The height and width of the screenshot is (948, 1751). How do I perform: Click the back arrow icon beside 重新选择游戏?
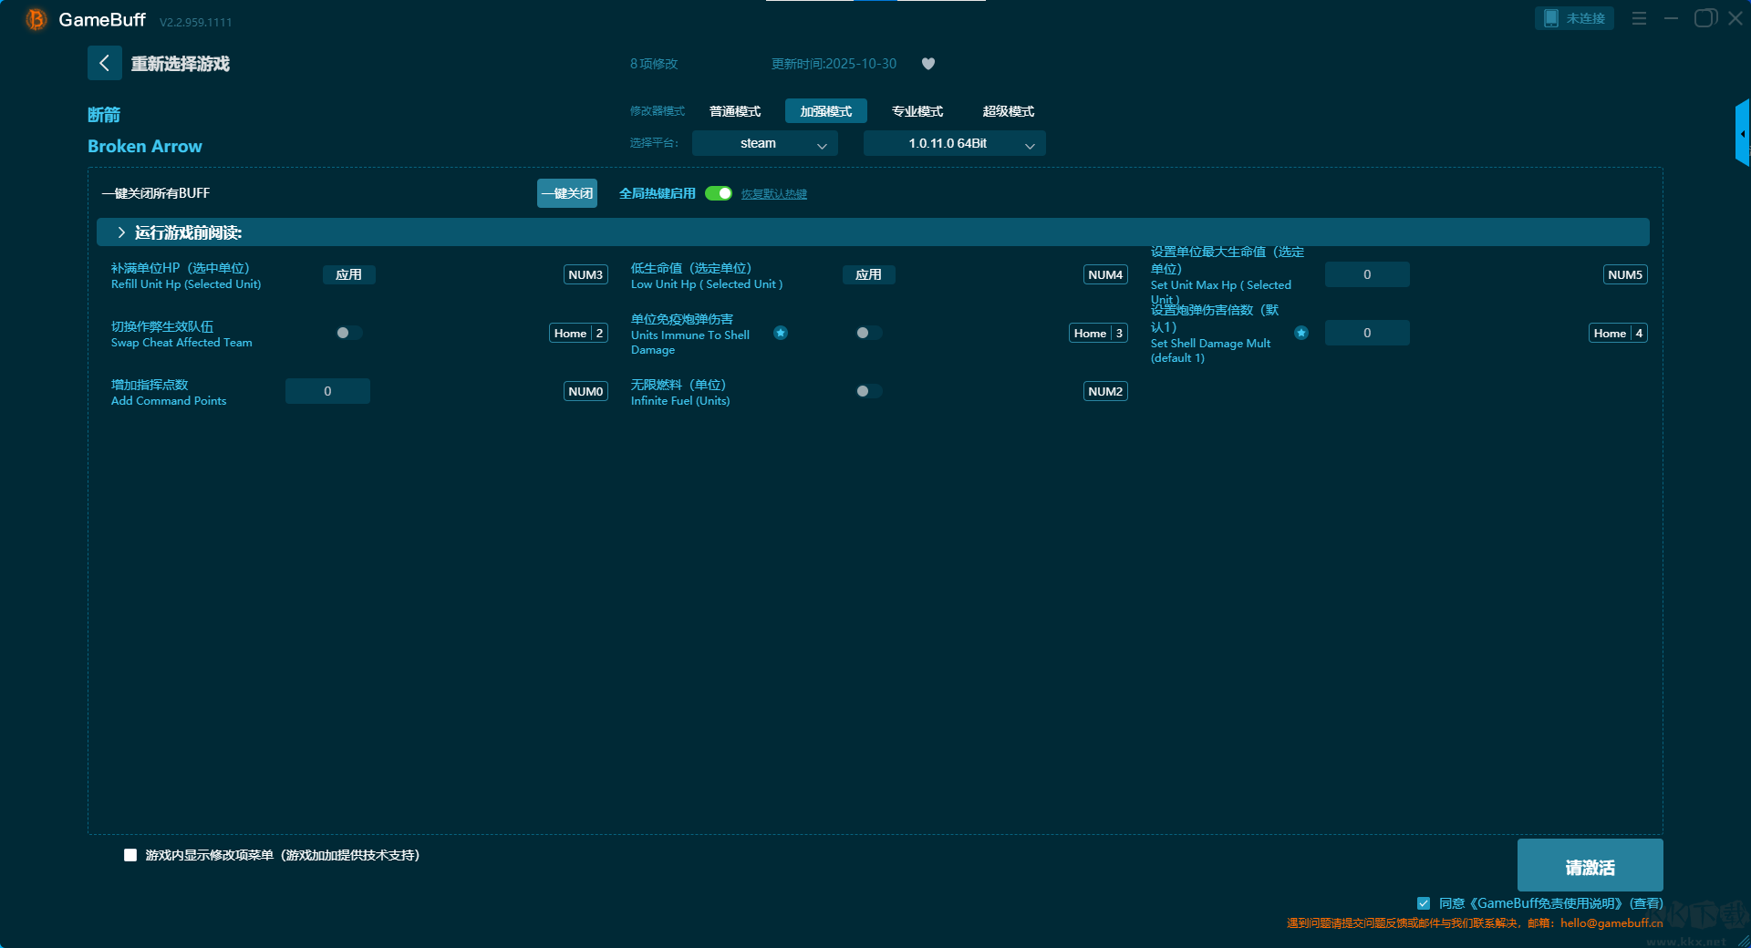coord(104,63)
